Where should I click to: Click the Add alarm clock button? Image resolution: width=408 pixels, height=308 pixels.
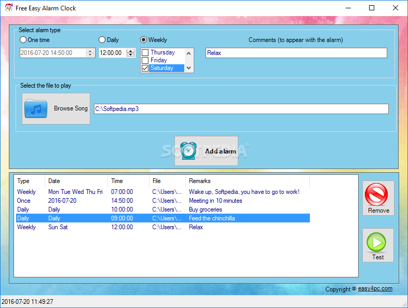point(207,151)
